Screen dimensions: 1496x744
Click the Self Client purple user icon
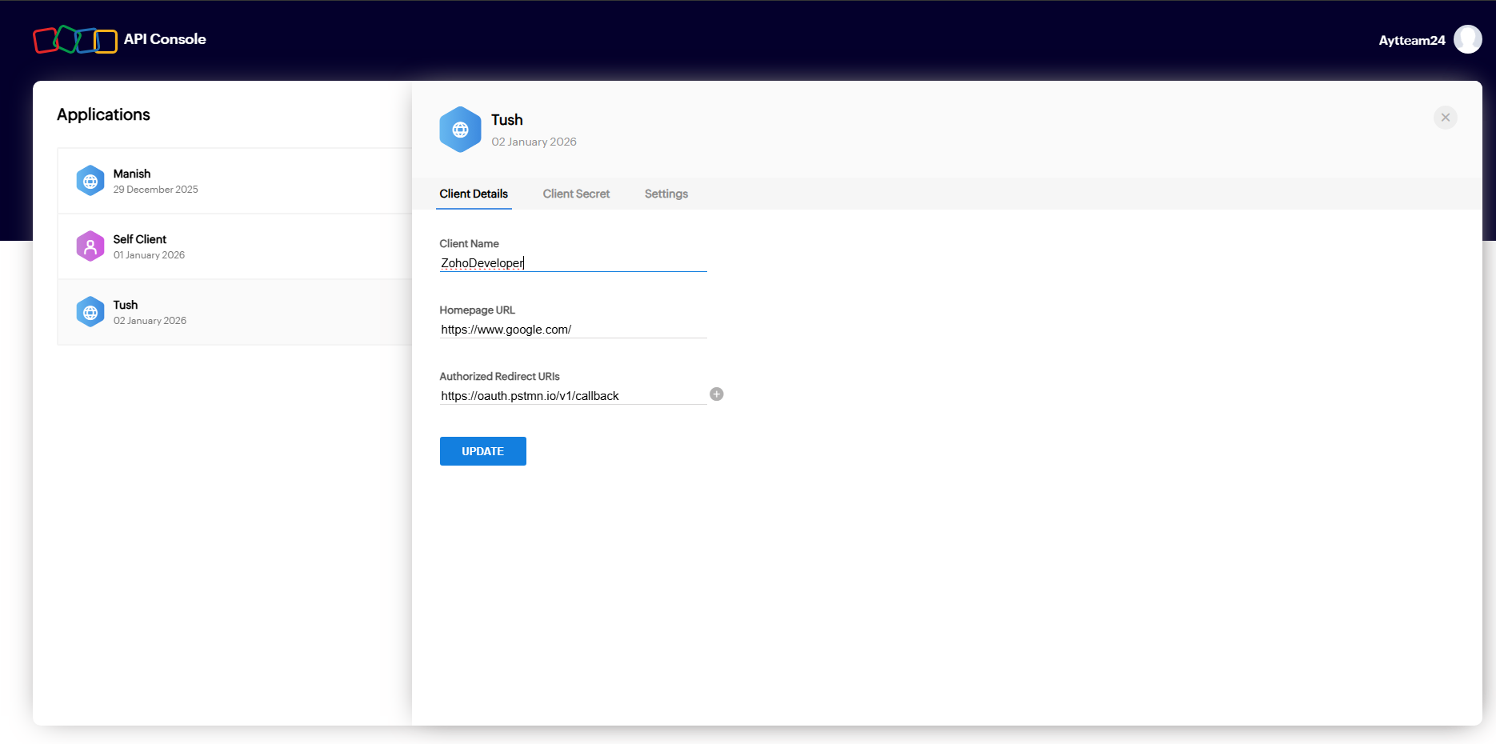click(90, 246)
